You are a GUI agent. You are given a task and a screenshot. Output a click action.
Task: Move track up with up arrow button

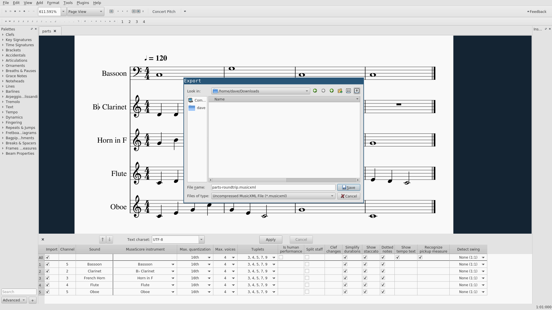(102, 239)
